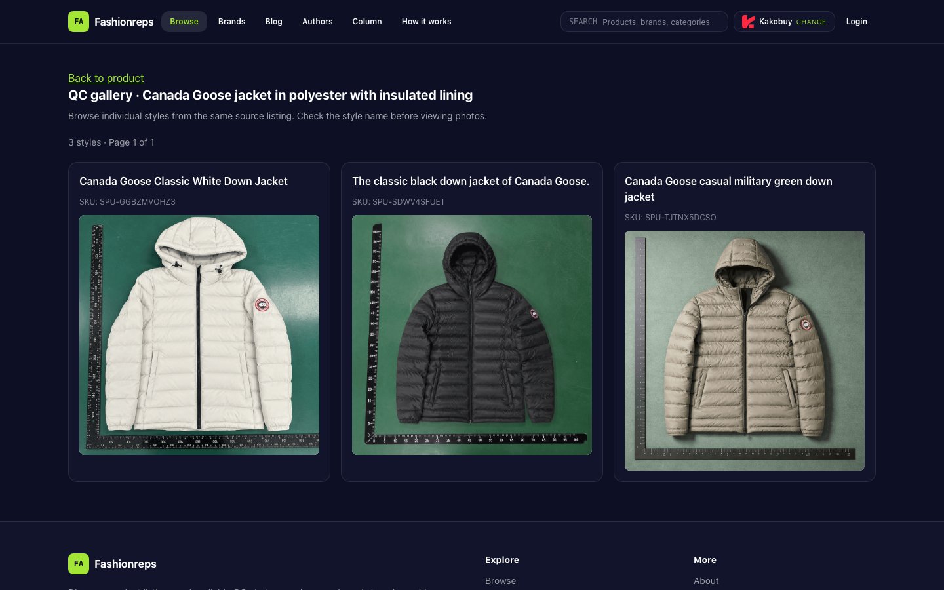Click SKU: SPU-SDWV4SFUET text
Viewport: 944px width, 590px height.
point(399,201)
